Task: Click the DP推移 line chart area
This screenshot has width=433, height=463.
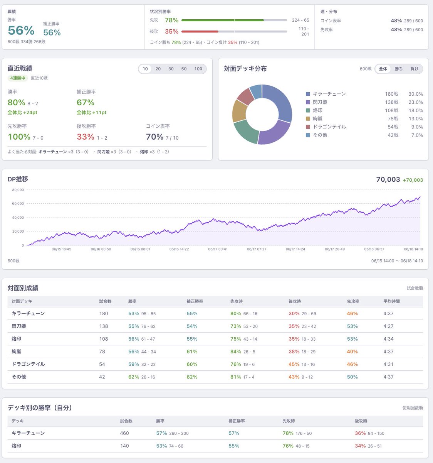Action: (223, 218)
